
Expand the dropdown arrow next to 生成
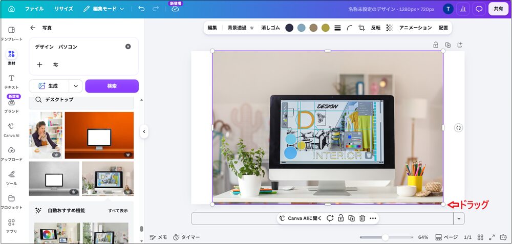coord(76,86)
